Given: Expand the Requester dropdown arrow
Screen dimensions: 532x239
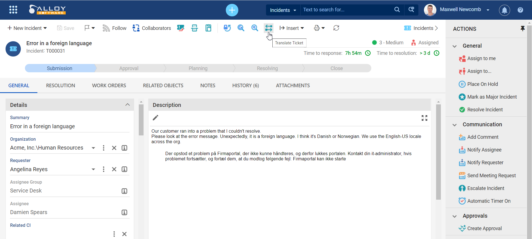Looking at the screenshot, I should tap(93, 169).
